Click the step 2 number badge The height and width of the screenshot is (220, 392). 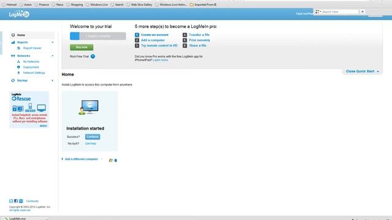pos(137,40)
